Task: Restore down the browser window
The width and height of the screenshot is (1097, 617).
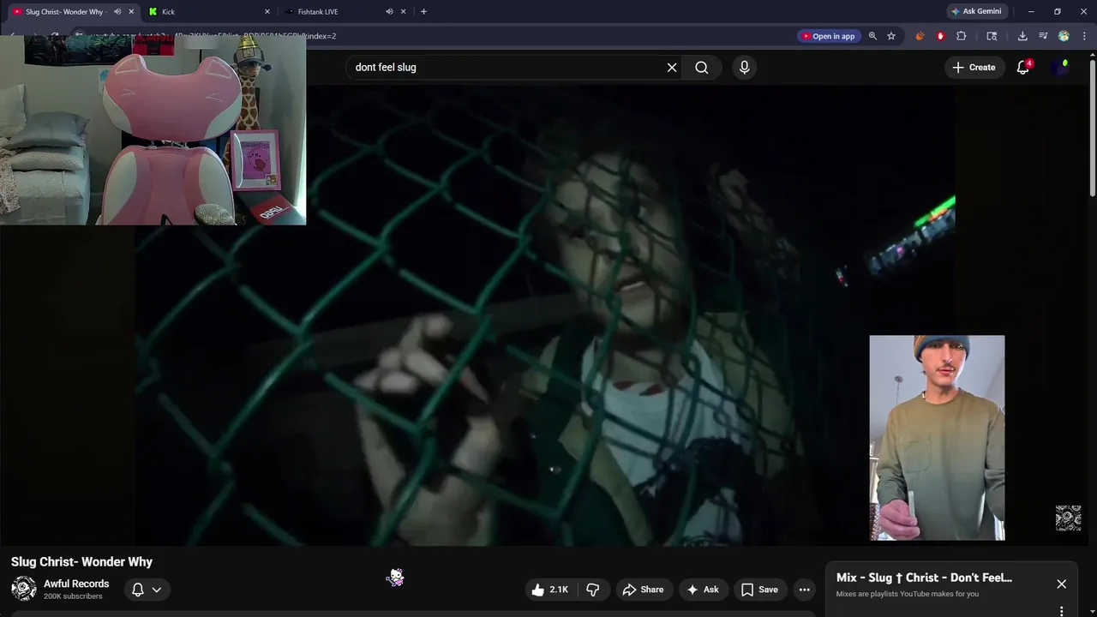Action: point(1057,11)
